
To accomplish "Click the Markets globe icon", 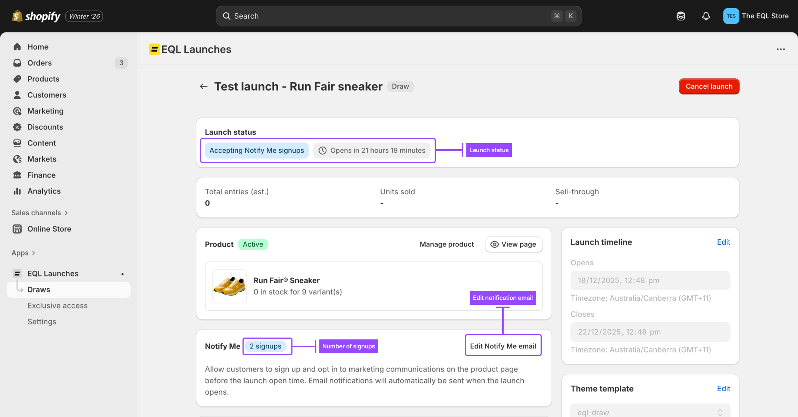I will pyautogui.click(x=17, y=159).
